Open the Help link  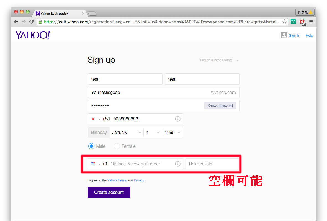[309, 36]
